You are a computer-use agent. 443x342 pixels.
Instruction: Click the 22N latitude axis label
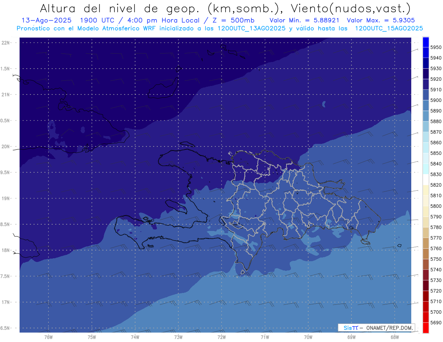tap(6, 43)
